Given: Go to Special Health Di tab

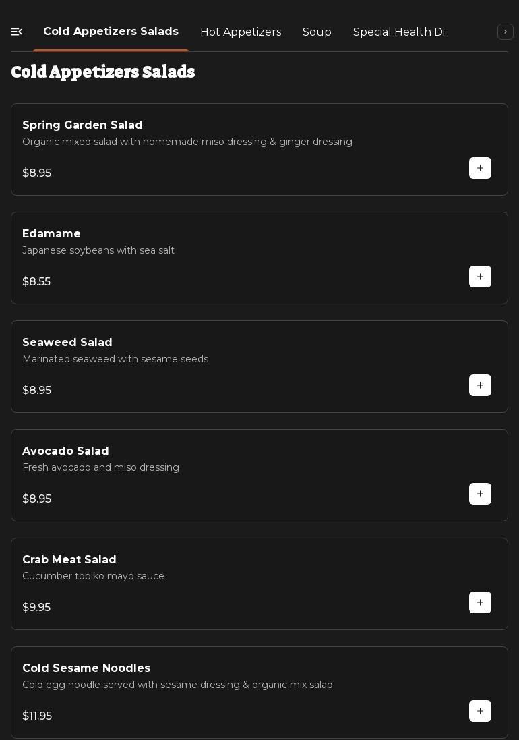Looking at the screenshot, I should click(x=398, y=32).
